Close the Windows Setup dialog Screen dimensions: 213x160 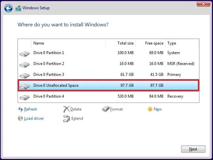point(203,4)
